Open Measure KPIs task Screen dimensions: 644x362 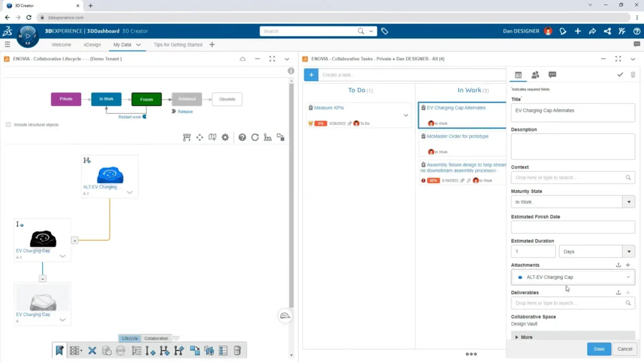tap(329, 107)
